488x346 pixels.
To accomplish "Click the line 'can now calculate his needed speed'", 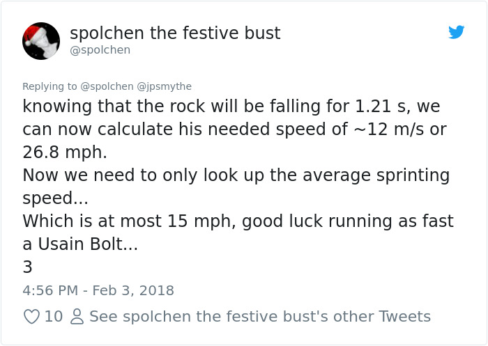I will [x=234, y=129].
